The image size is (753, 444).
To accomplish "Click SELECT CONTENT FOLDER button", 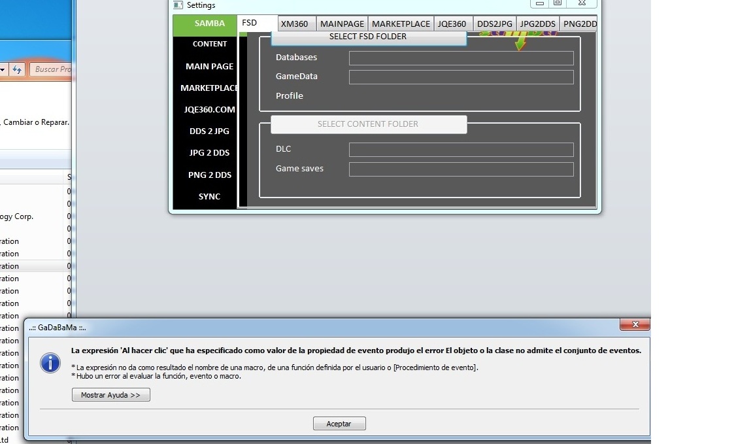I will (369, 124).
